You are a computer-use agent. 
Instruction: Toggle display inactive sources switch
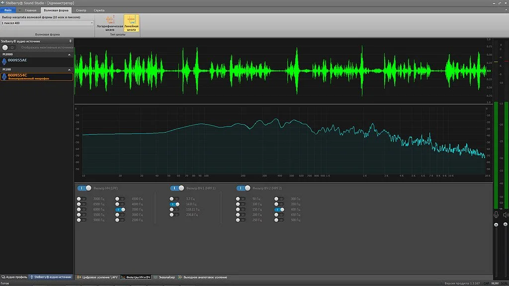point(8,48)
